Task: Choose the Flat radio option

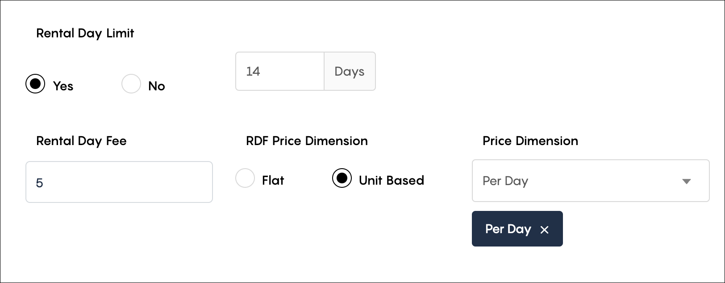Action: click(x=245, y=178)
